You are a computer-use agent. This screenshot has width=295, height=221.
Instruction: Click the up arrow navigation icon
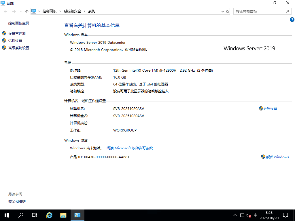pyautogui.click(x=27, y=11)
